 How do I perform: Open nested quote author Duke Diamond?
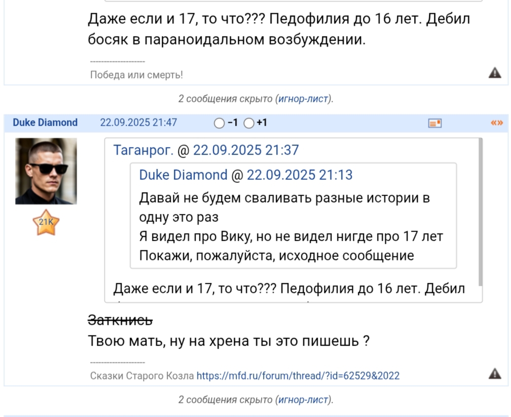click(183, 175)
